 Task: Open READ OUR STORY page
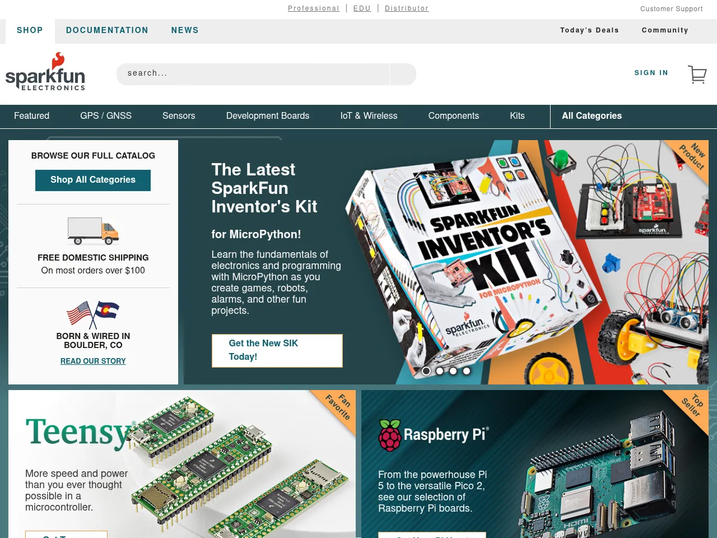pyautogui.click(x=93, y=361)
